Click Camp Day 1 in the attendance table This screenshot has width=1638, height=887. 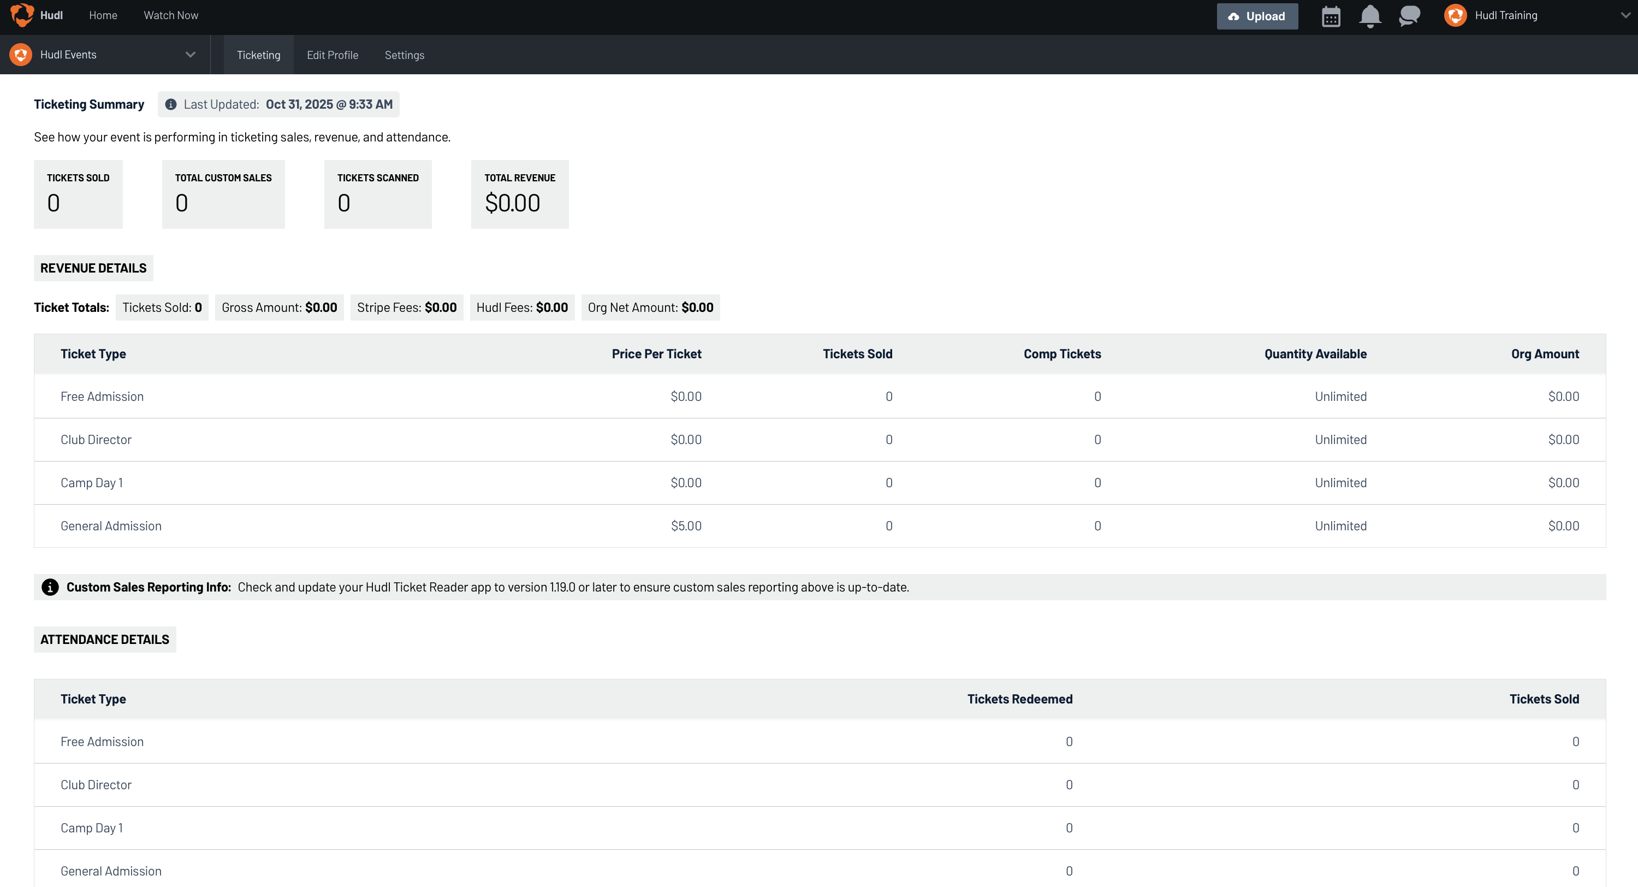(x=92, y=828)
